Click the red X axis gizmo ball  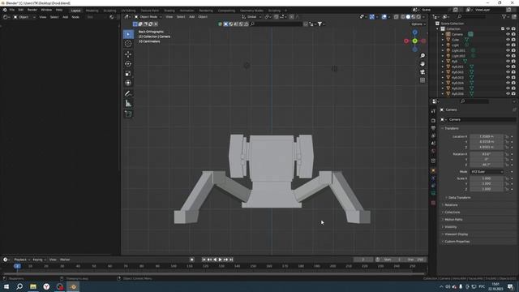coord(406,41)
